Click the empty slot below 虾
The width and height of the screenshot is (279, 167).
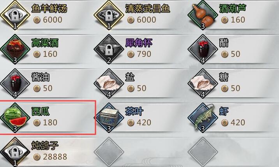point(203,152)
